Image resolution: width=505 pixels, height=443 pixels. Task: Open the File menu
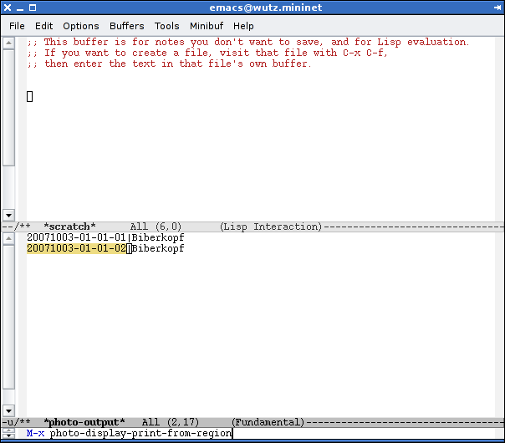pos(17,26)
